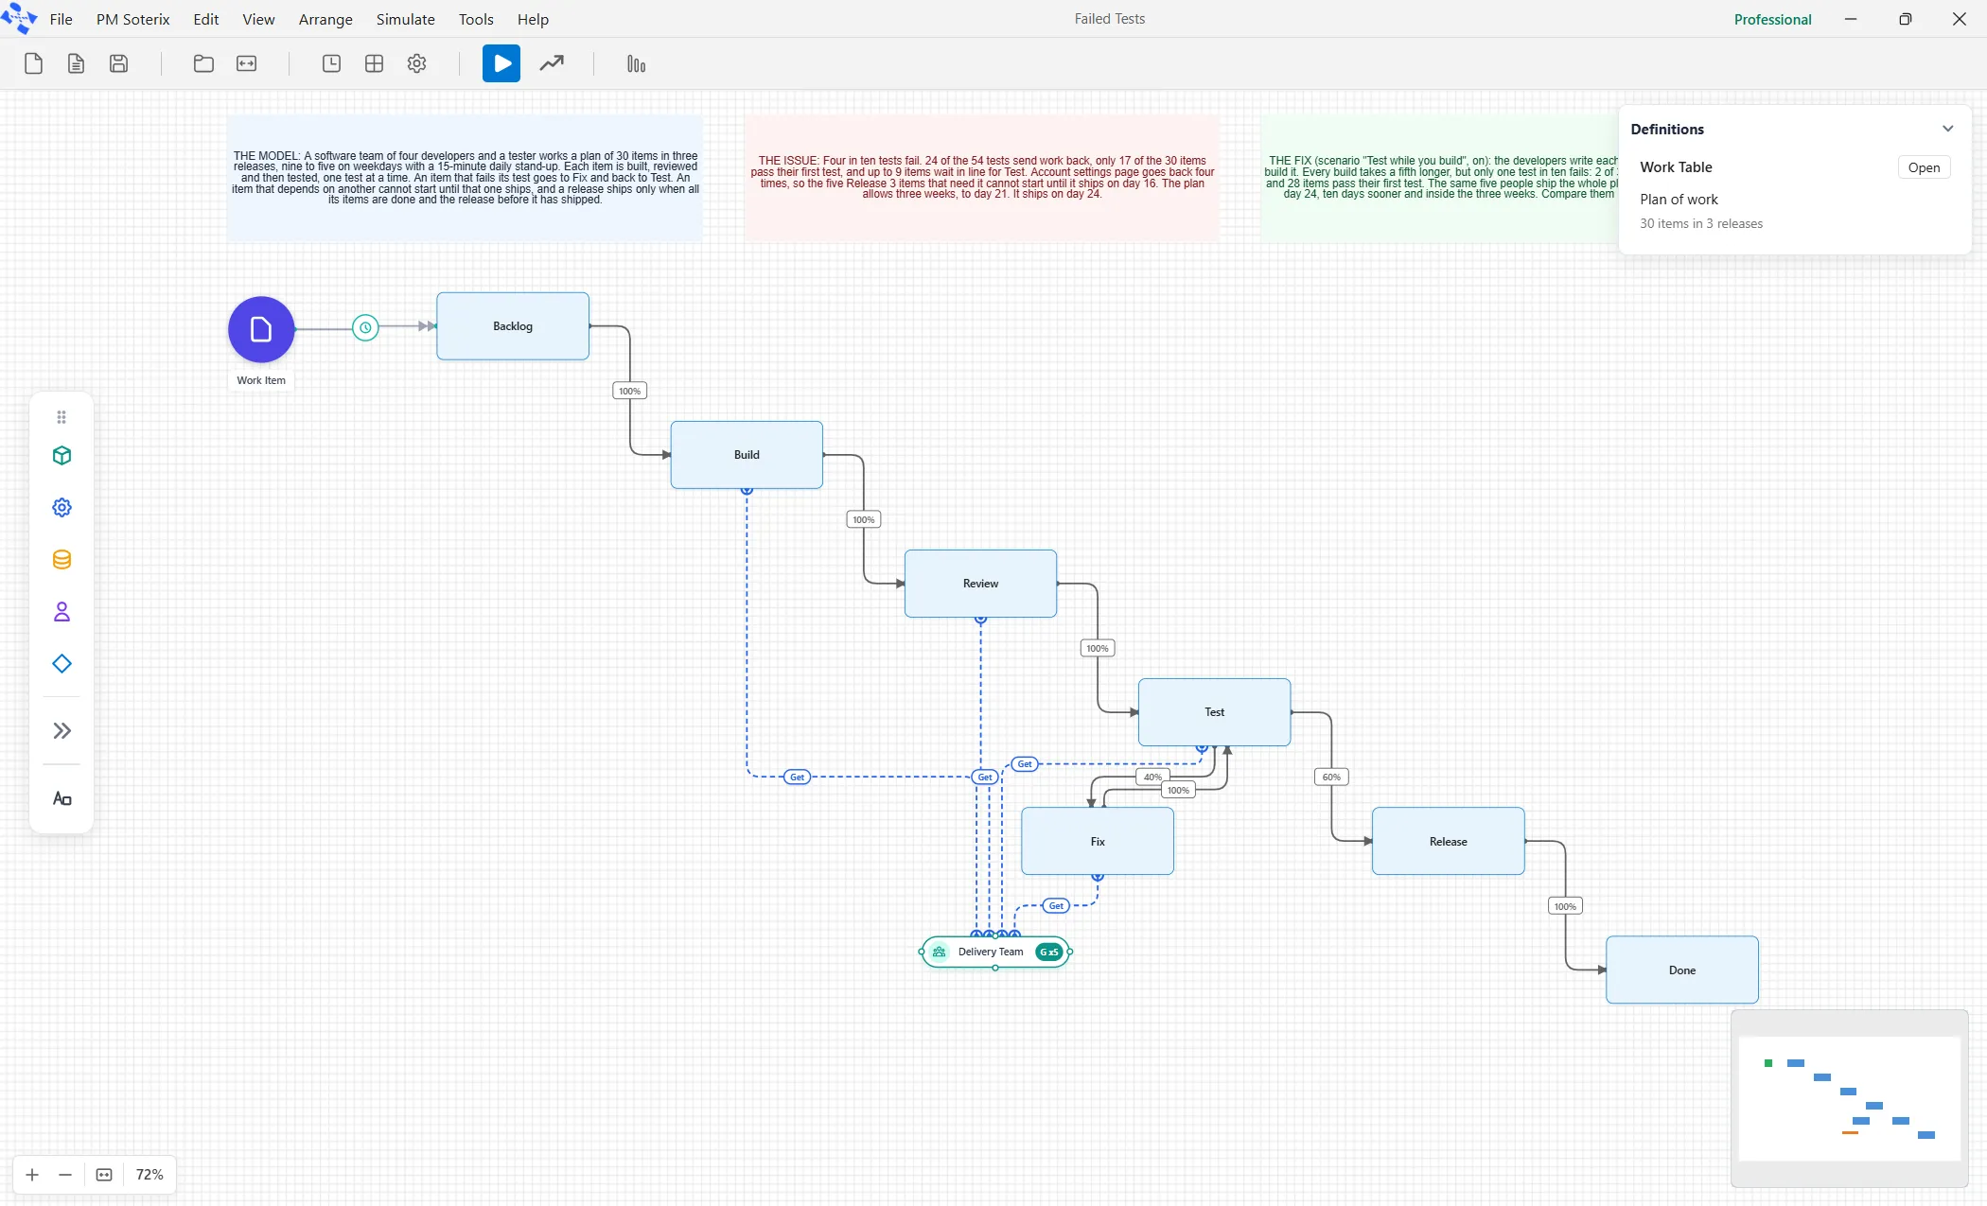Open the clock settings toolbar icon

331,63
